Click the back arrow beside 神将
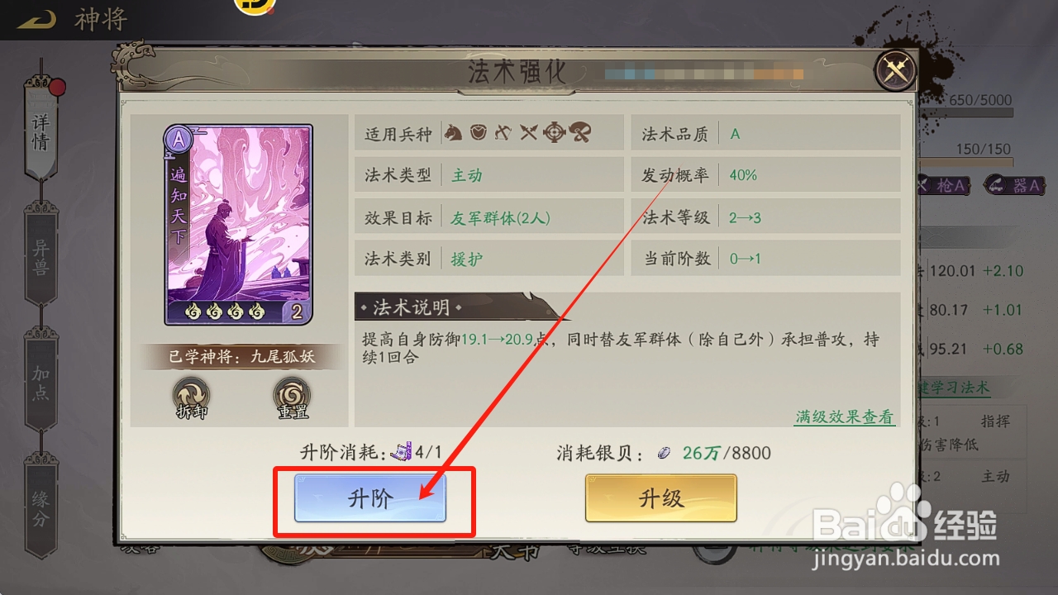 [x=36, y=19]
